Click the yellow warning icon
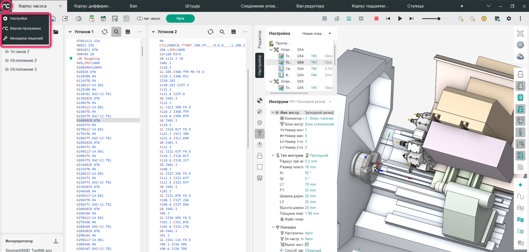 point(484,19)
